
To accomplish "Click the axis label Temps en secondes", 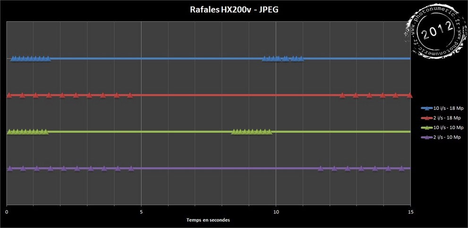I will 208,220.
